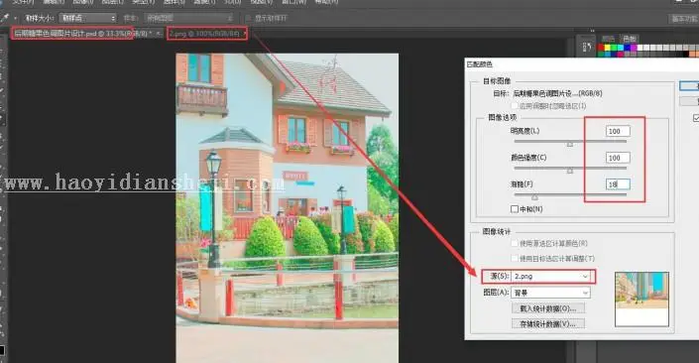The width and height of the screenshot is (699, 363).
Task: Click the house photo on the canvas
Action: 288,208
